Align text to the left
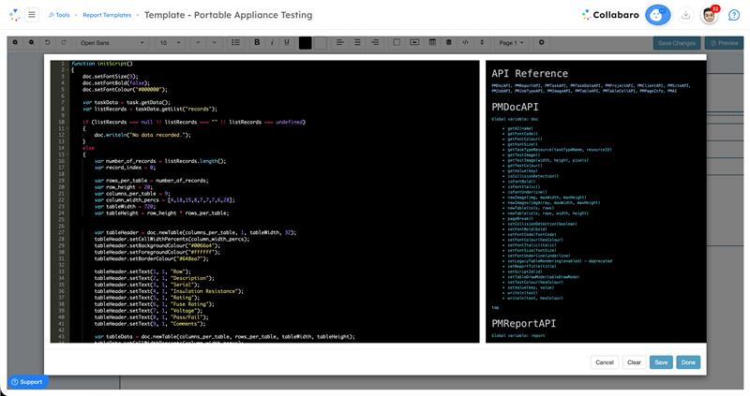Viewport: 750px width, 396px height. 339,42
